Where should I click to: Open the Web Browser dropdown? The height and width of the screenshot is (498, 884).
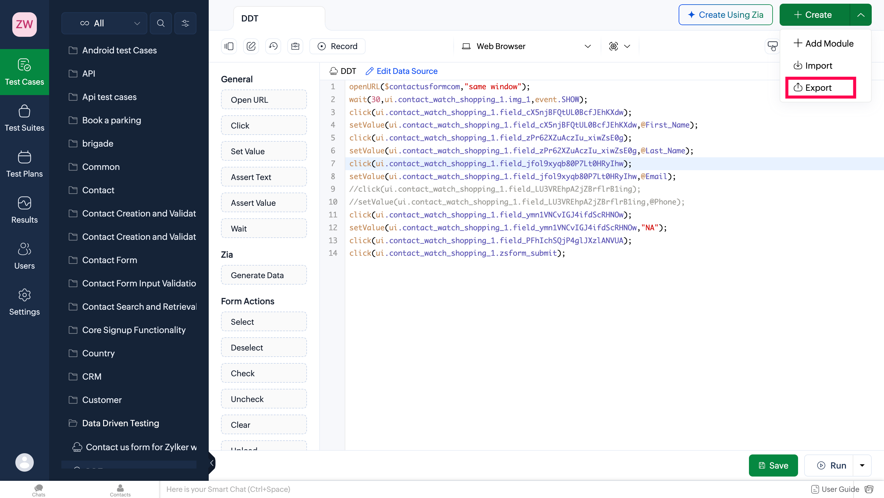click(x=526, y=46)
